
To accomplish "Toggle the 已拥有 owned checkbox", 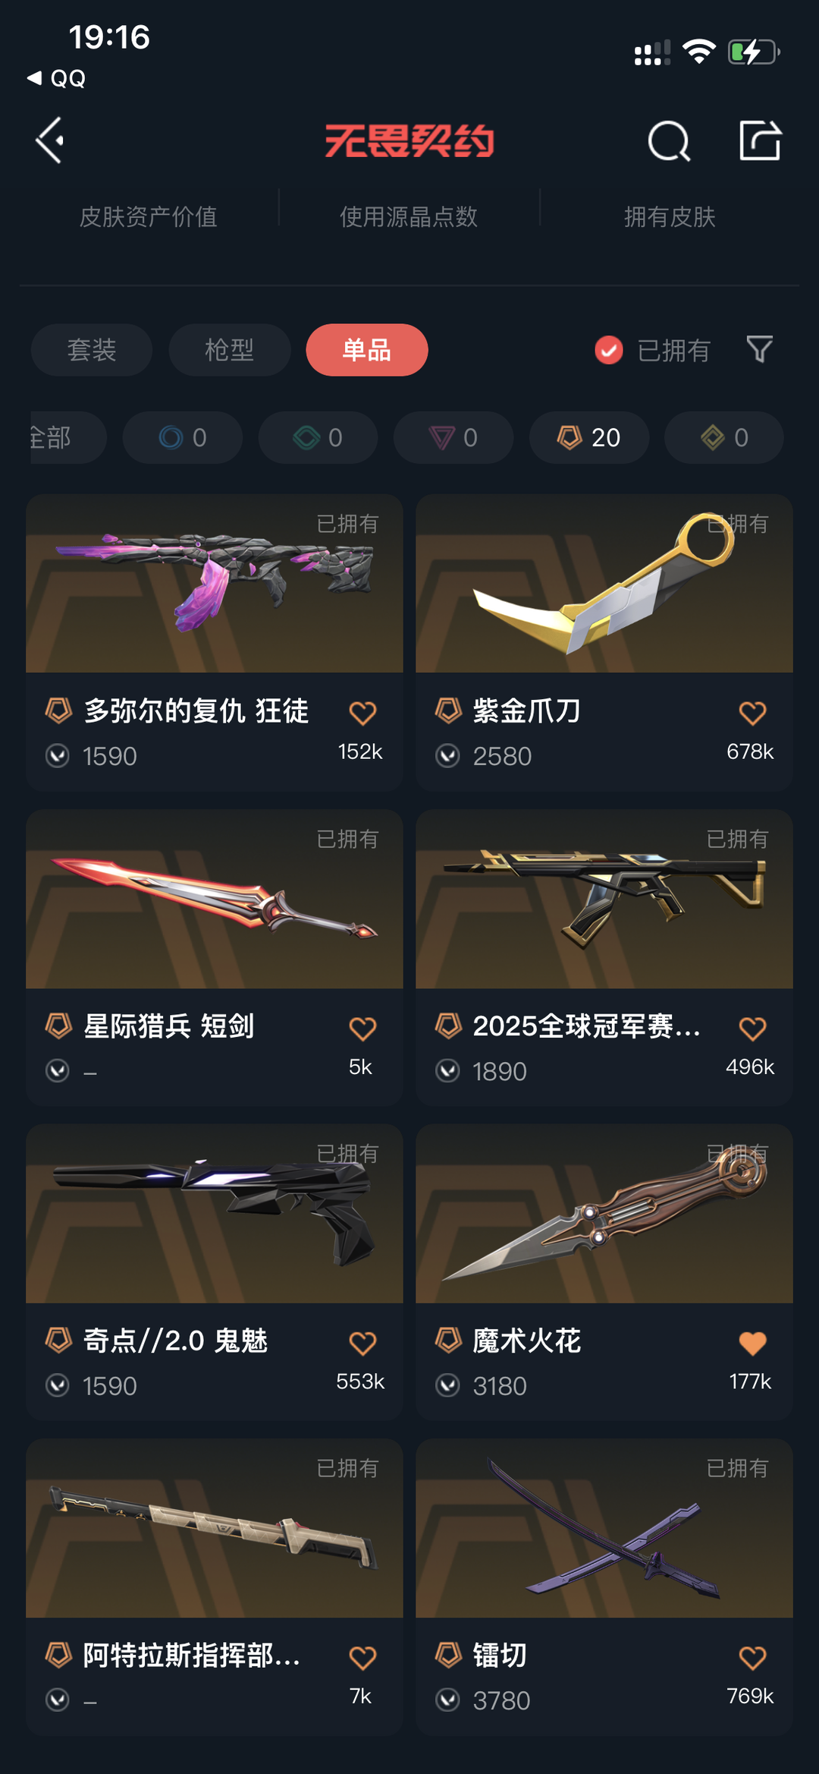I will tap(609, 350).
